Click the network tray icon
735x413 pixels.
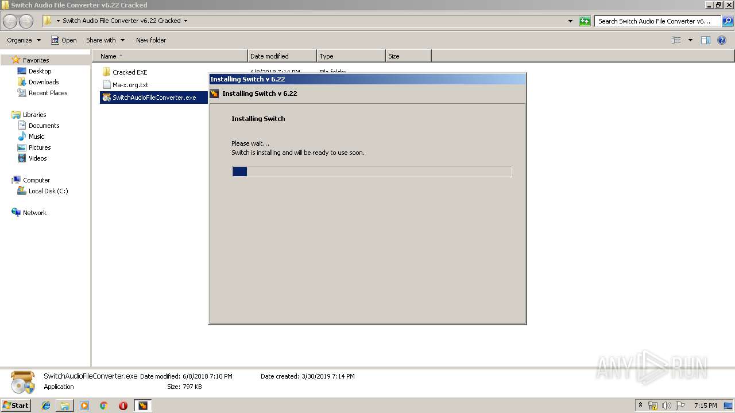click(653, 406)
